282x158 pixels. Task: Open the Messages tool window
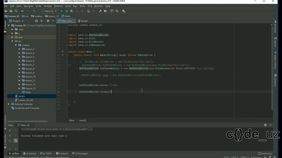[80, 154]
